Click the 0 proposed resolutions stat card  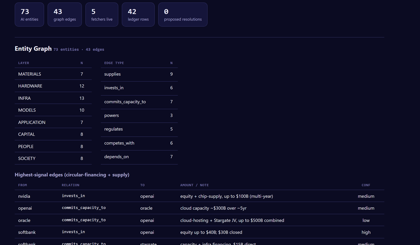[183, 15]
